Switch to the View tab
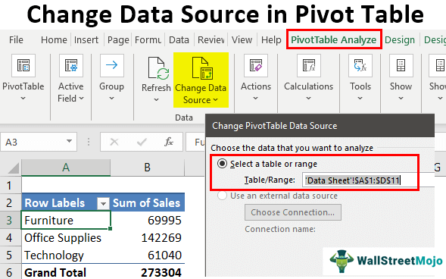 [242, 40]
